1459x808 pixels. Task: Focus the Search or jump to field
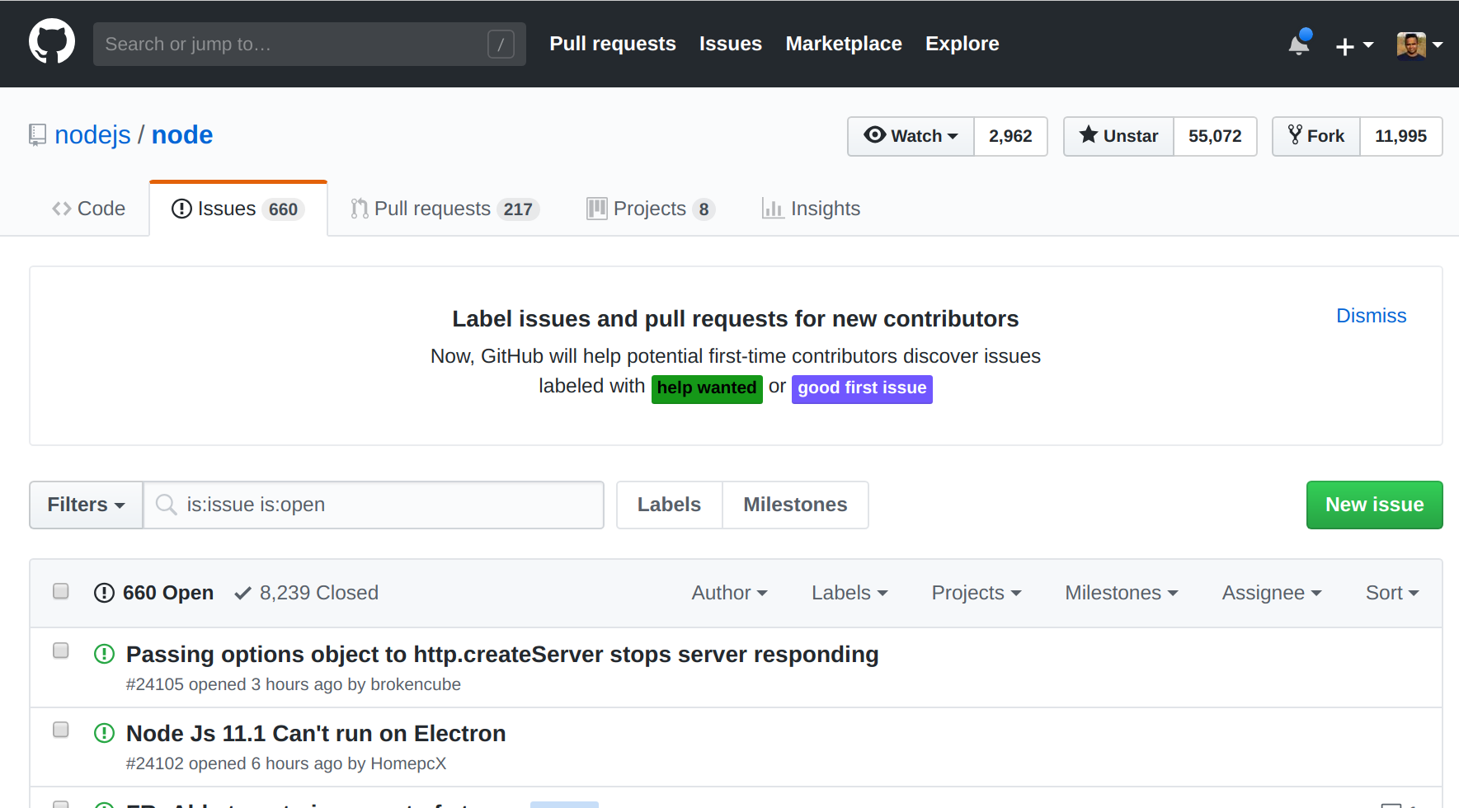coord(309,45)
